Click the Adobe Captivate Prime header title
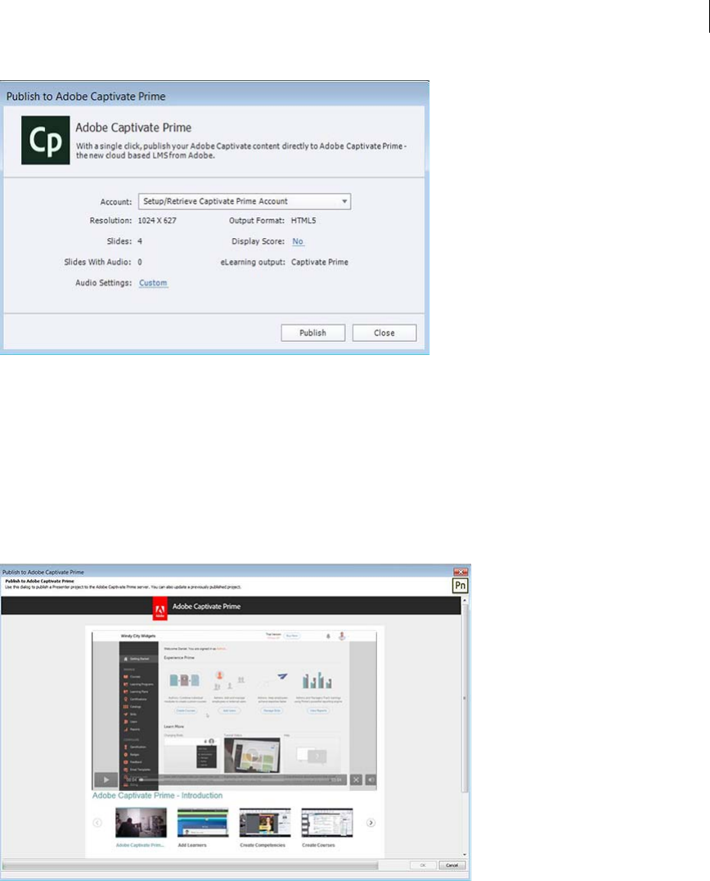Viewport: 710px width, 881px height. coord(206,606)
